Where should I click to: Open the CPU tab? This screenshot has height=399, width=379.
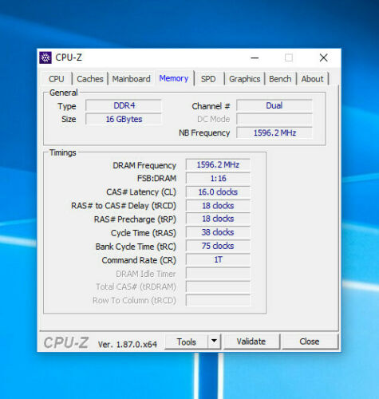[57, 79]
